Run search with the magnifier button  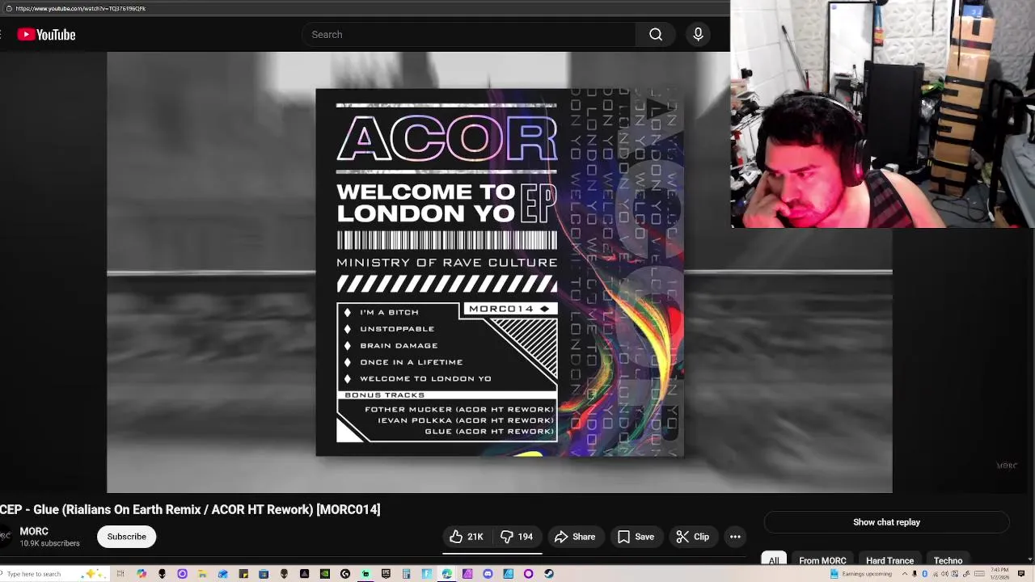656,35
